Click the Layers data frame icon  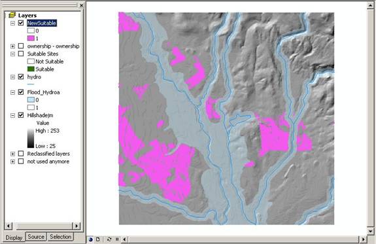tap(12, 15)
